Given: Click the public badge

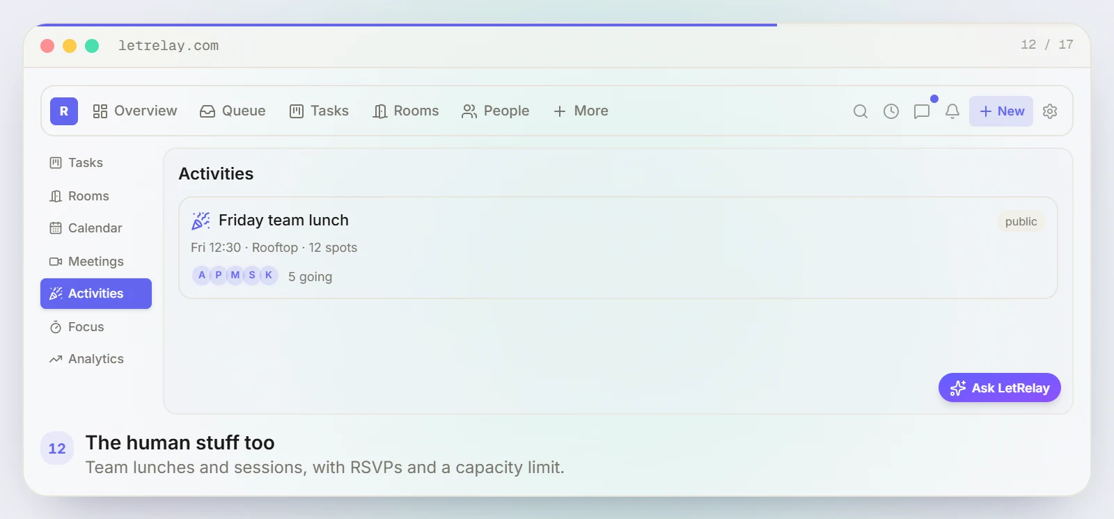Looking at the screenshot, I should point(1021,221).
